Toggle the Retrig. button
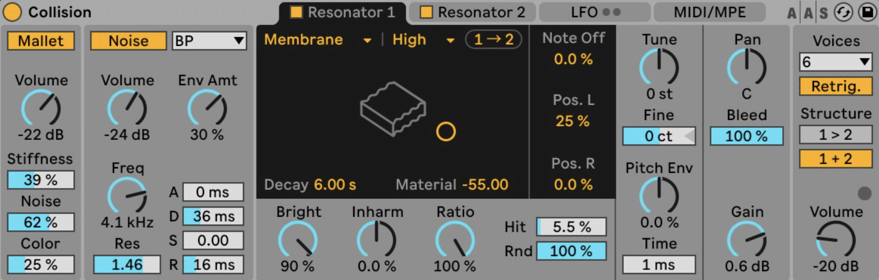The image size is (879, 280). (835, 86)
